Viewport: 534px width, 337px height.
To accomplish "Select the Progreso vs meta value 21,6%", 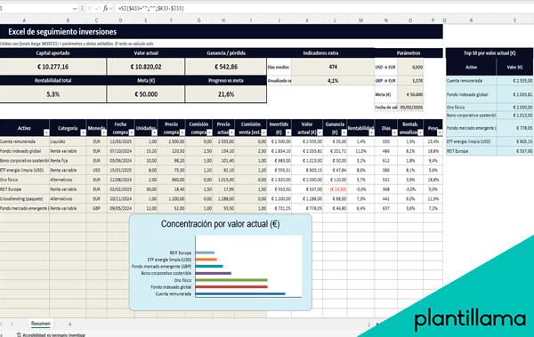I will pyautogui.click(x=226, y=94).
